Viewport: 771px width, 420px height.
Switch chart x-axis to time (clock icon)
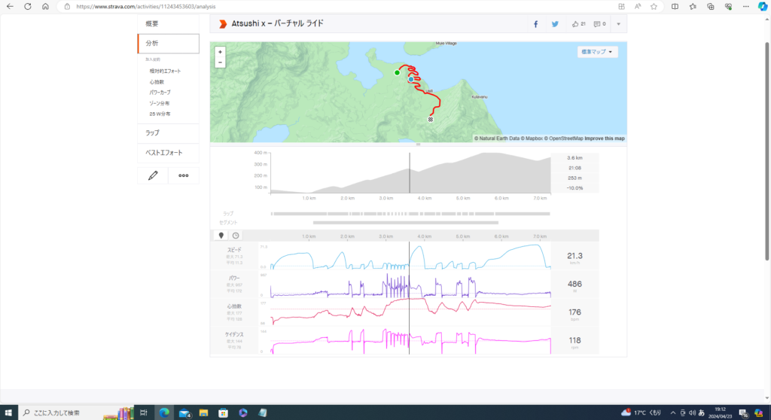236,236
